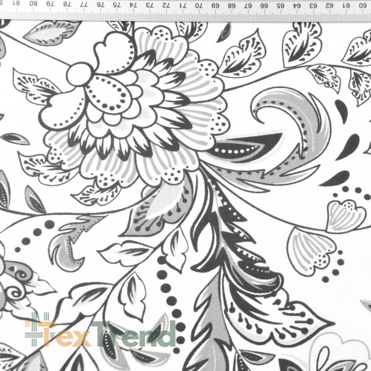Click the black leaf with white dots

pos(246,147)
